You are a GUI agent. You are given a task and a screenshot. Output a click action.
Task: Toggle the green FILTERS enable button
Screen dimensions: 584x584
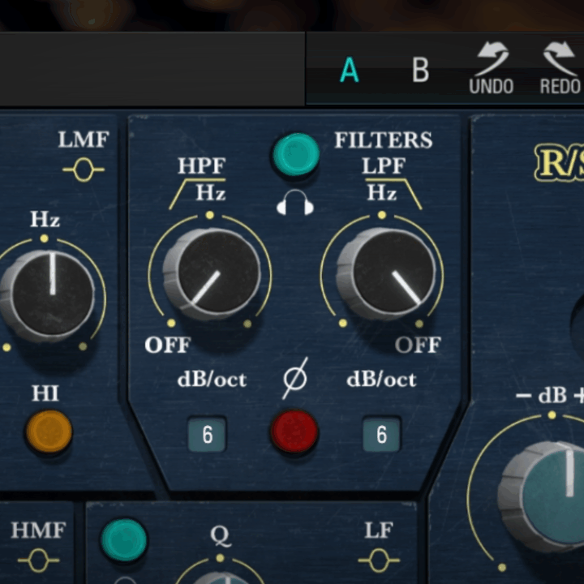[296, 154]
